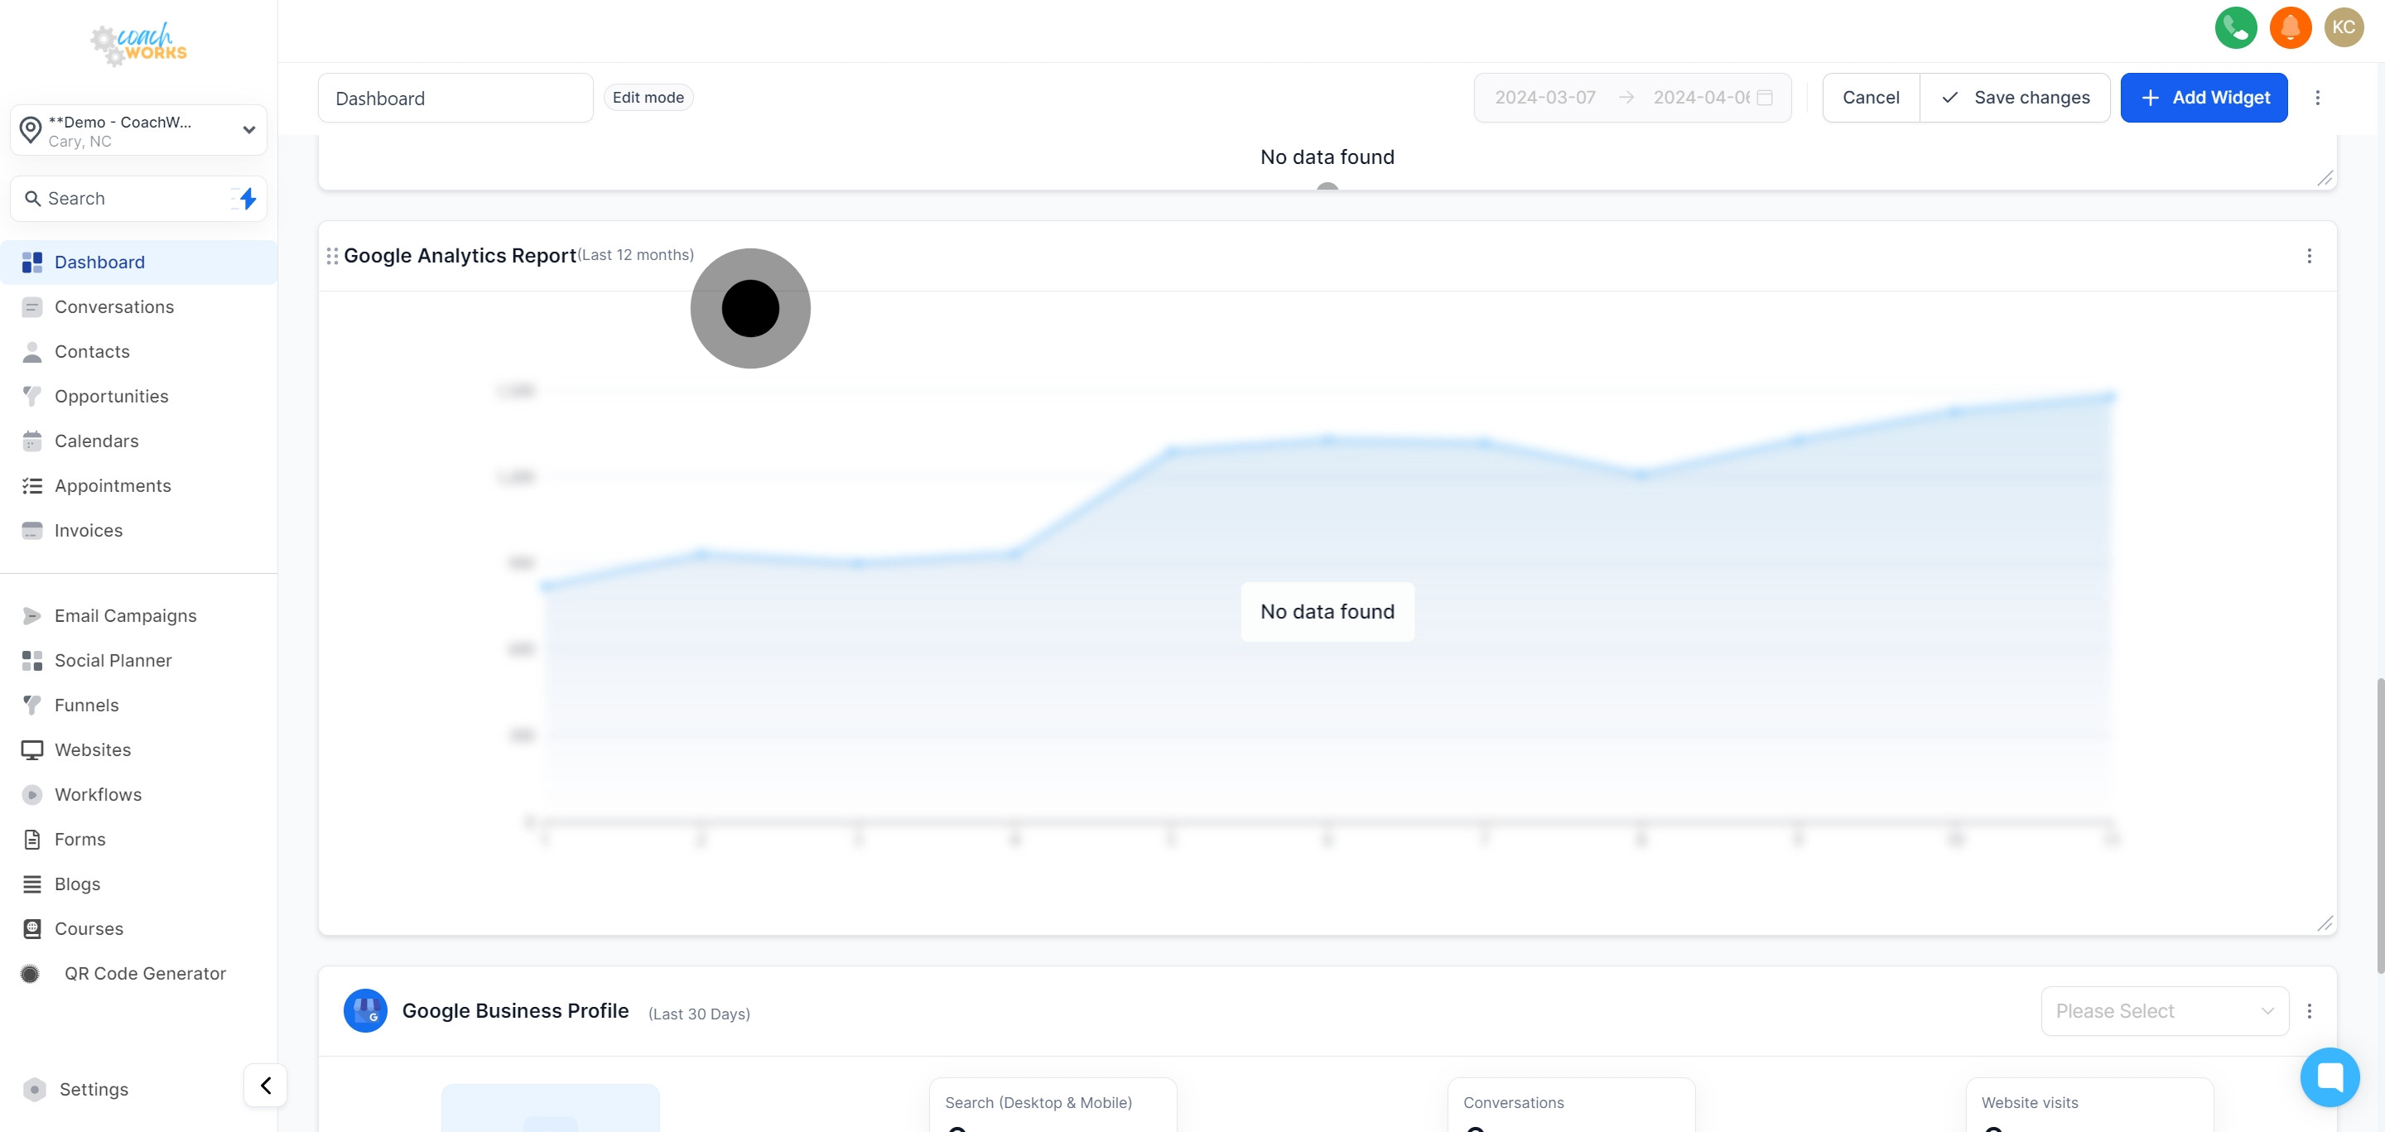Collapse the sidebar with arrow button
The image size is (2385, 1132).
click(266, 1085)
